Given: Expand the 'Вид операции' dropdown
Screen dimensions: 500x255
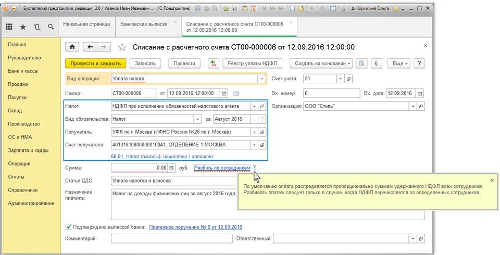Looking at the screenshot, I should 261,79.
